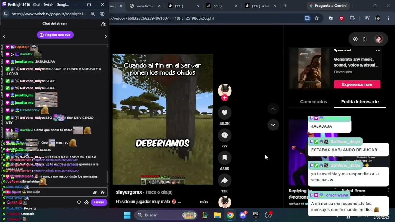
Task: Switch to the Podría interesarte tab
Action: [x=360, y=102]
